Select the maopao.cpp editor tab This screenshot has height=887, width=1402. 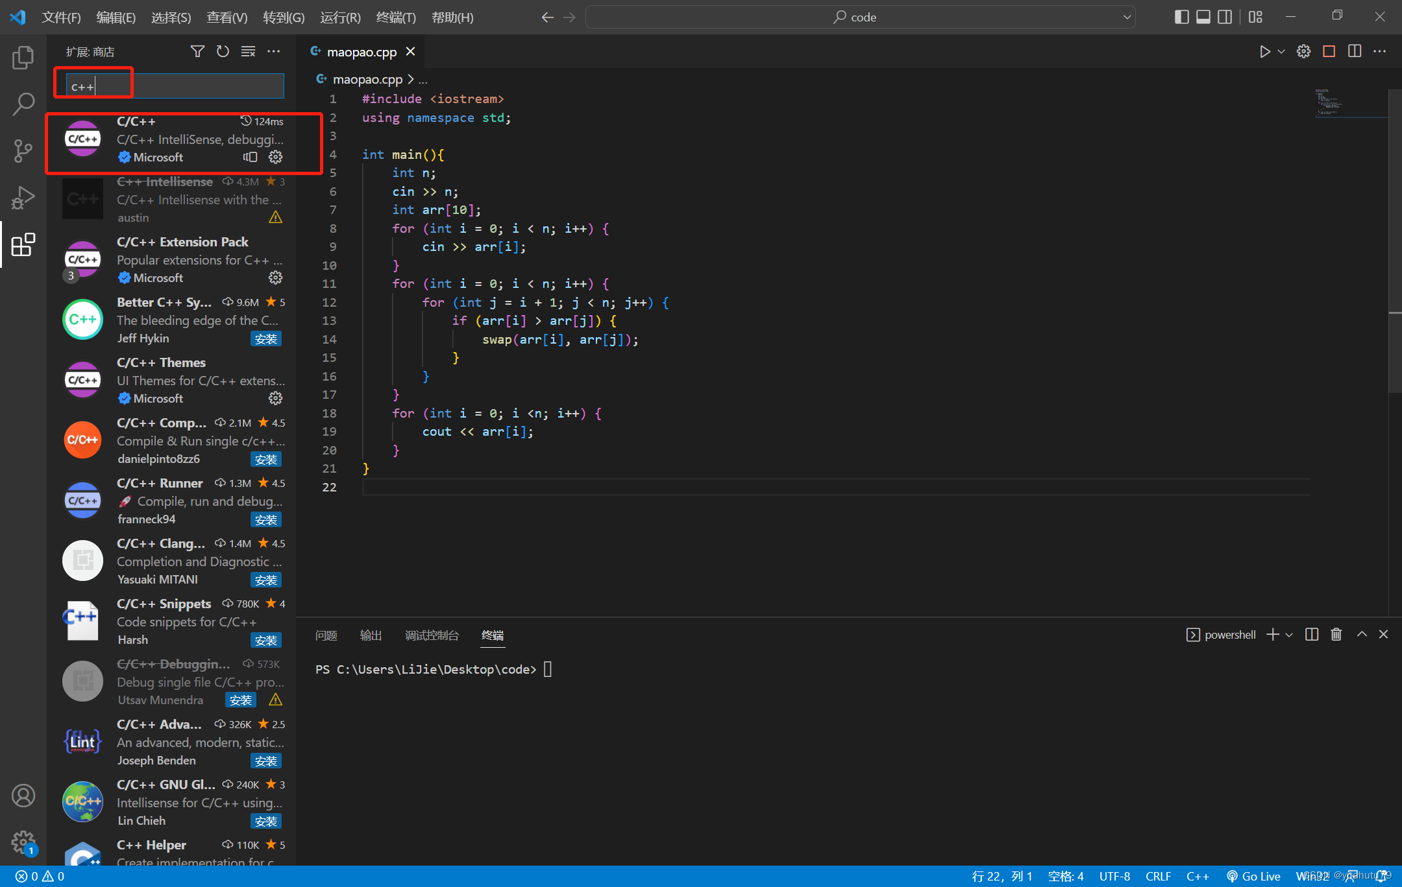(x=362, y=52)
